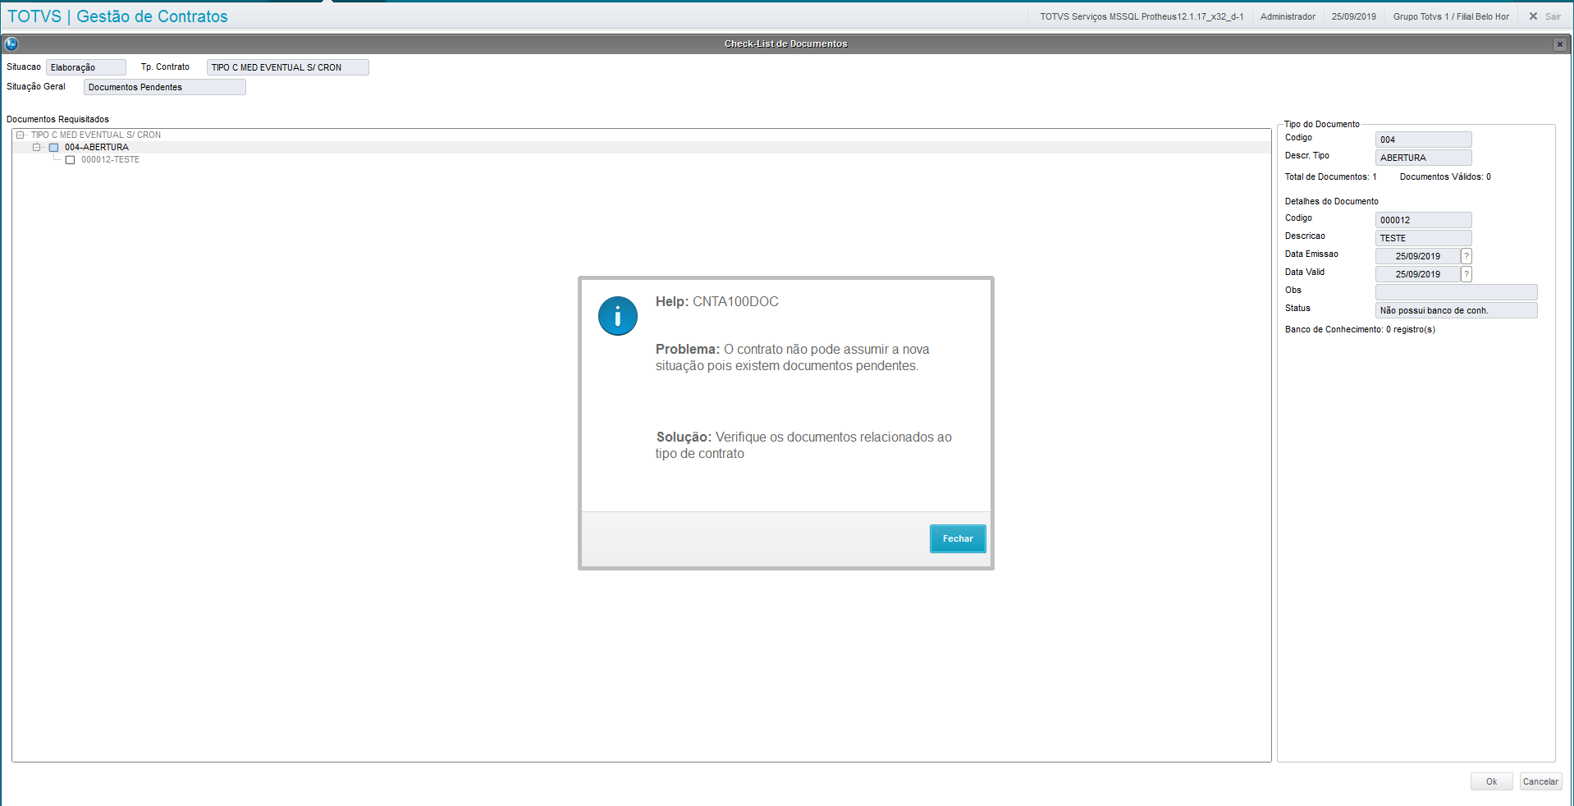The width and height of the screenshot is (1574, 806).
Task: Collapse the TIPO C MED EVENTUAL S/ CRON tree root
Action: [x=21, y=135]
